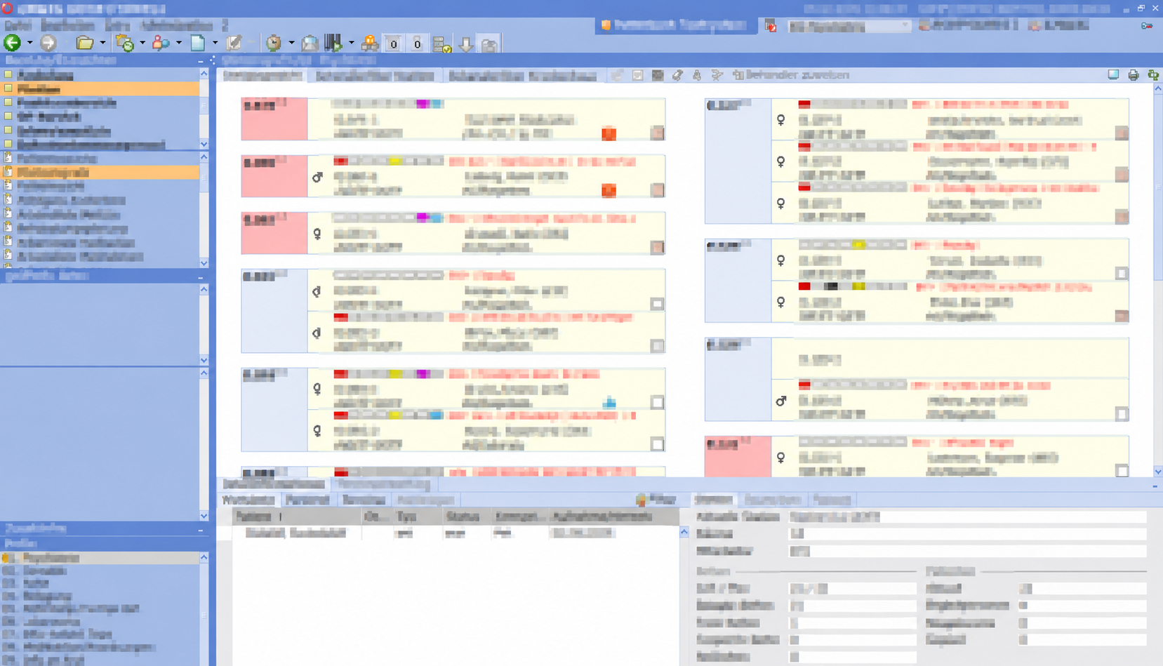1163x666 pixels.
Task: Click the open envelope toolbar icon
Action: pos(310,44)
